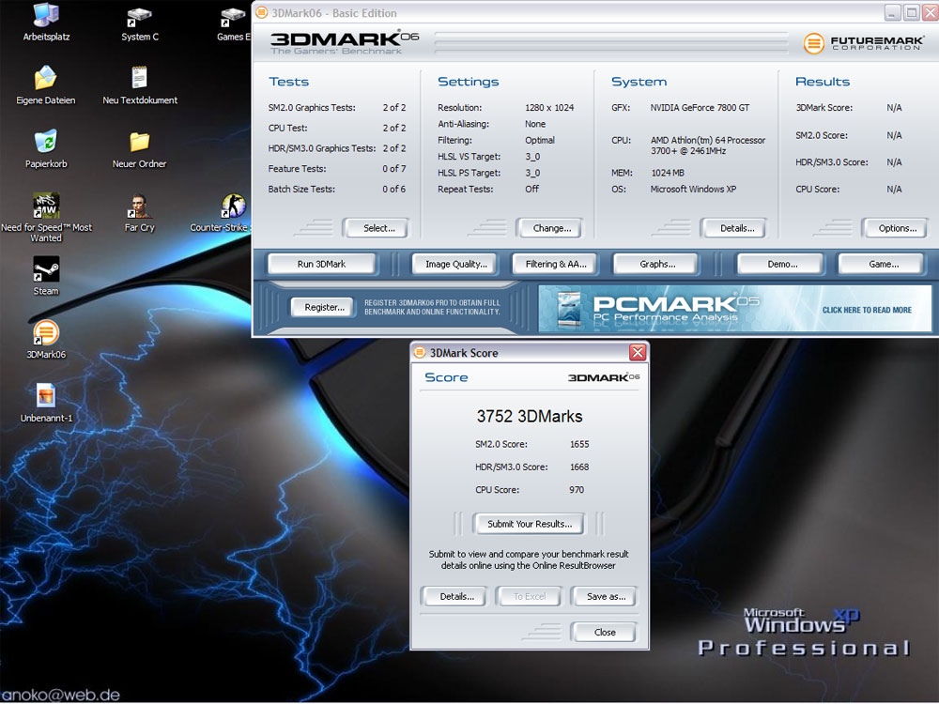Click the Repeat Tests value 'Off'
Screen dimensions: 939x704
click(x=531, y=190)
